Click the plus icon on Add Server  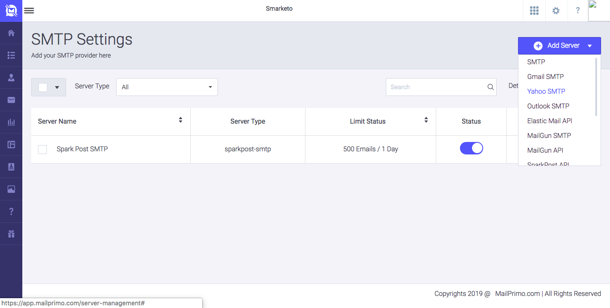538,46
